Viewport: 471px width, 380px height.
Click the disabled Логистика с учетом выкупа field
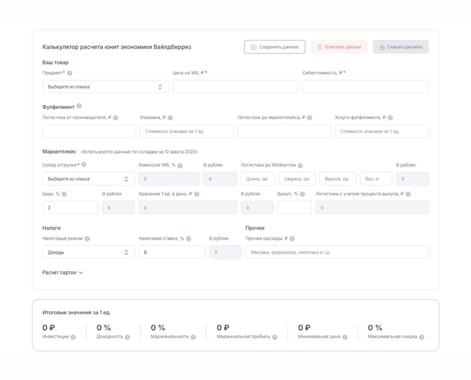[372, 208]
